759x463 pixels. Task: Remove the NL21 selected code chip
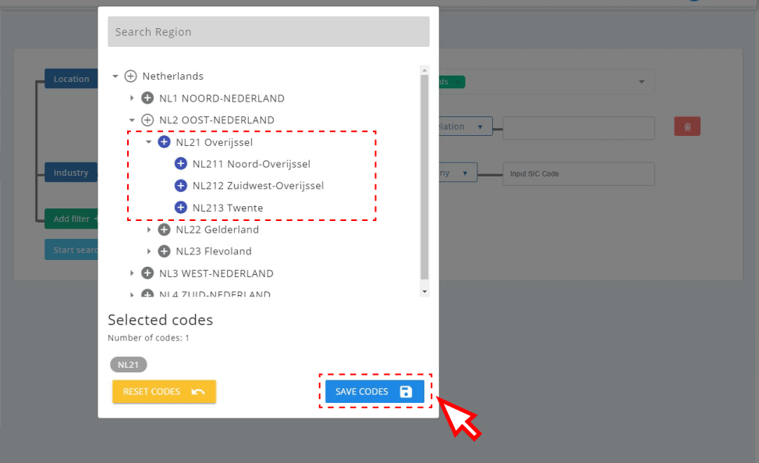coord(129,365)
